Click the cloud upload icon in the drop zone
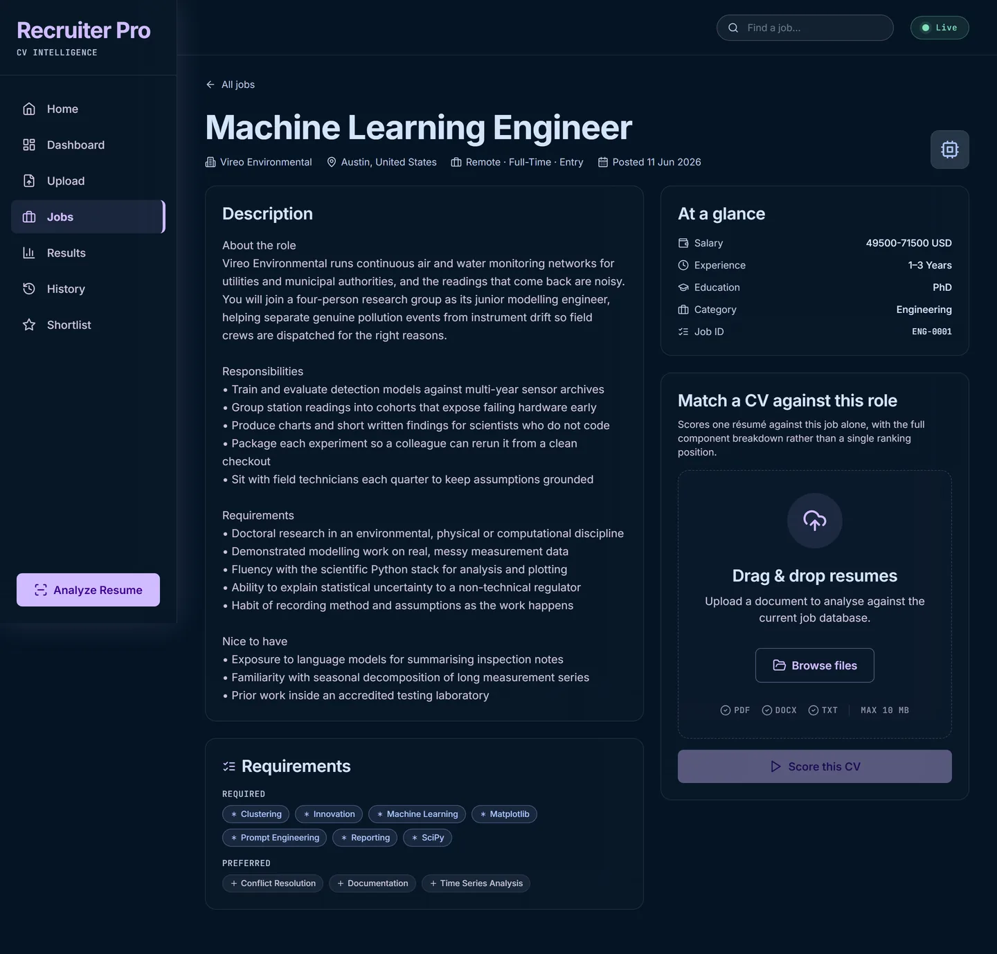 [x=815, y=521]
